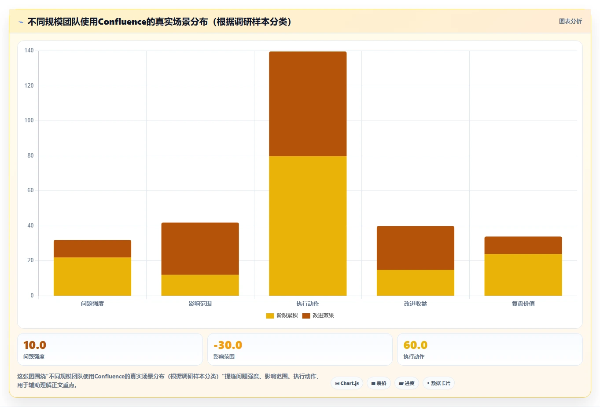This screenshot has height=407, width=600.
Task: Click the 问题强度 caption under 10.0
Action: click(34, 357)
